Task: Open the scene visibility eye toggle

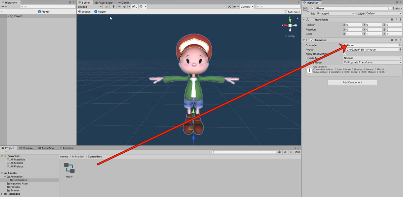Action: pyautogui.click(x=134, y=6)
